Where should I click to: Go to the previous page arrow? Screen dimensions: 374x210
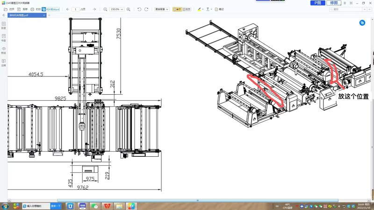(68, 9)
